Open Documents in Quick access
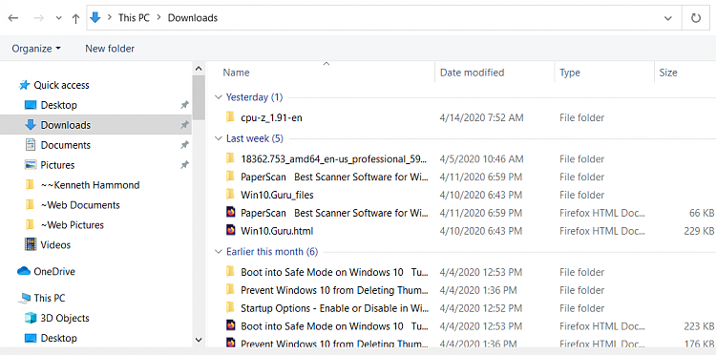 point(65,145)
